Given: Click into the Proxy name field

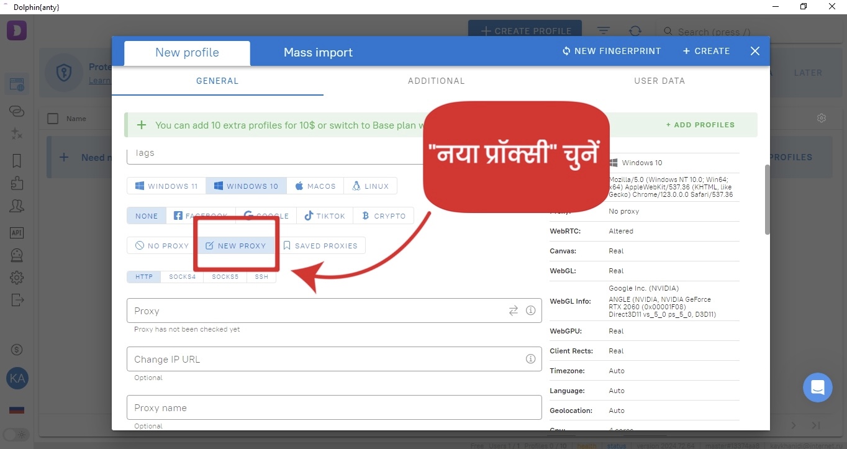Looking at the screenshot, I should point(334,407).
